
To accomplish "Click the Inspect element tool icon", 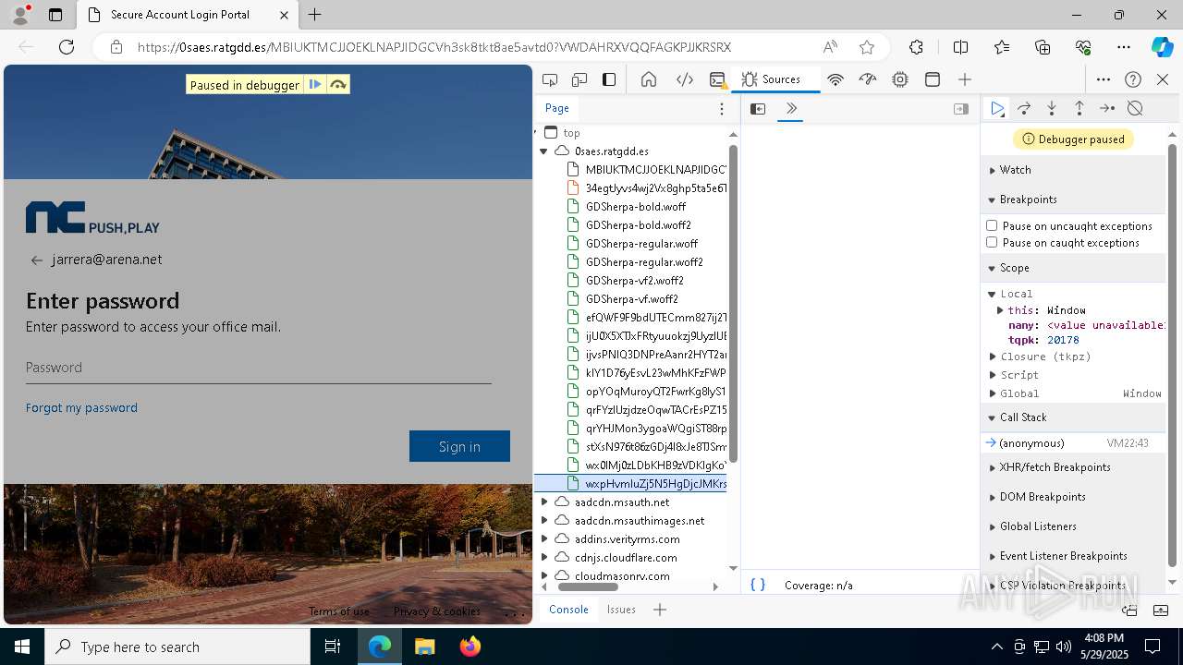I will click(550, 79).
